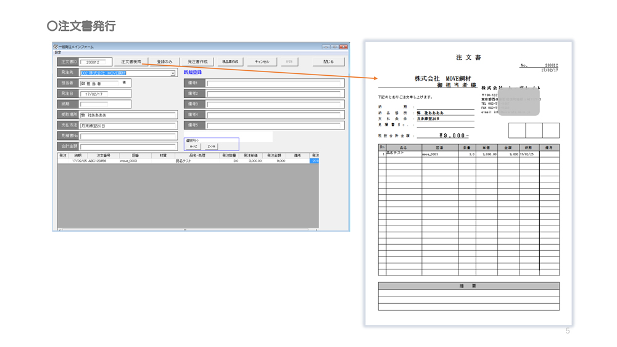This screenshot has height=347, width=617.
Task: Click the ¥9,000- total on order sheet
Action: tap(453, 135)
